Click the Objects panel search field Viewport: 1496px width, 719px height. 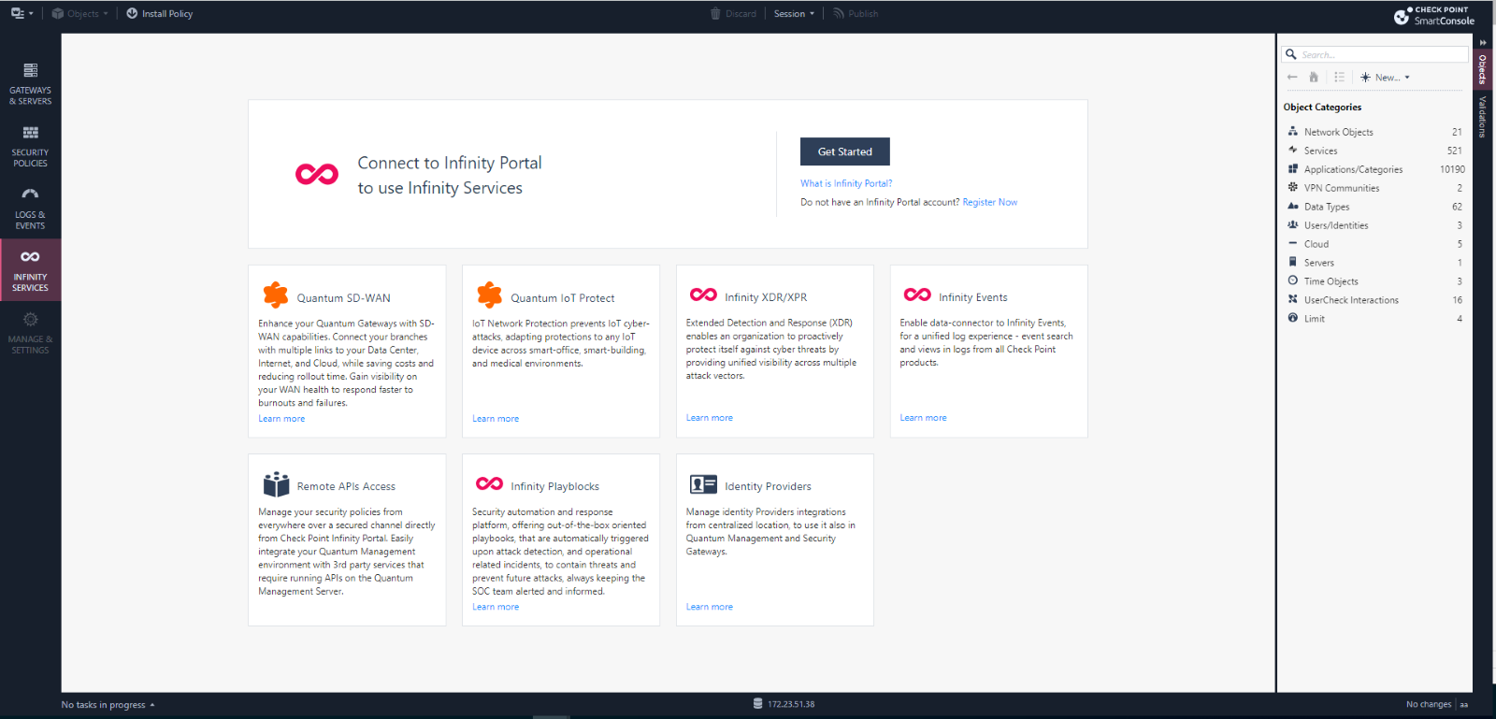(x=1374, y=54)
